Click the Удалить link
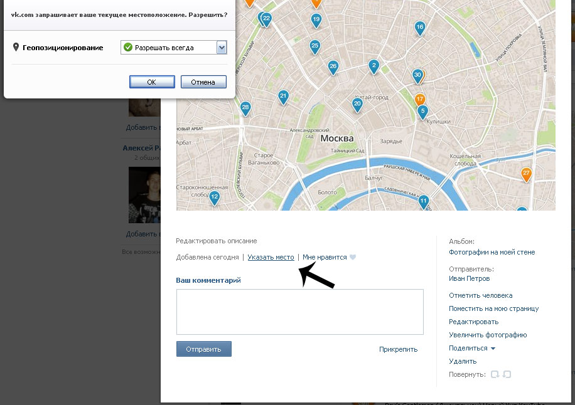The width and height of the screenshot is (575, 405). click(x=463, y=361)
